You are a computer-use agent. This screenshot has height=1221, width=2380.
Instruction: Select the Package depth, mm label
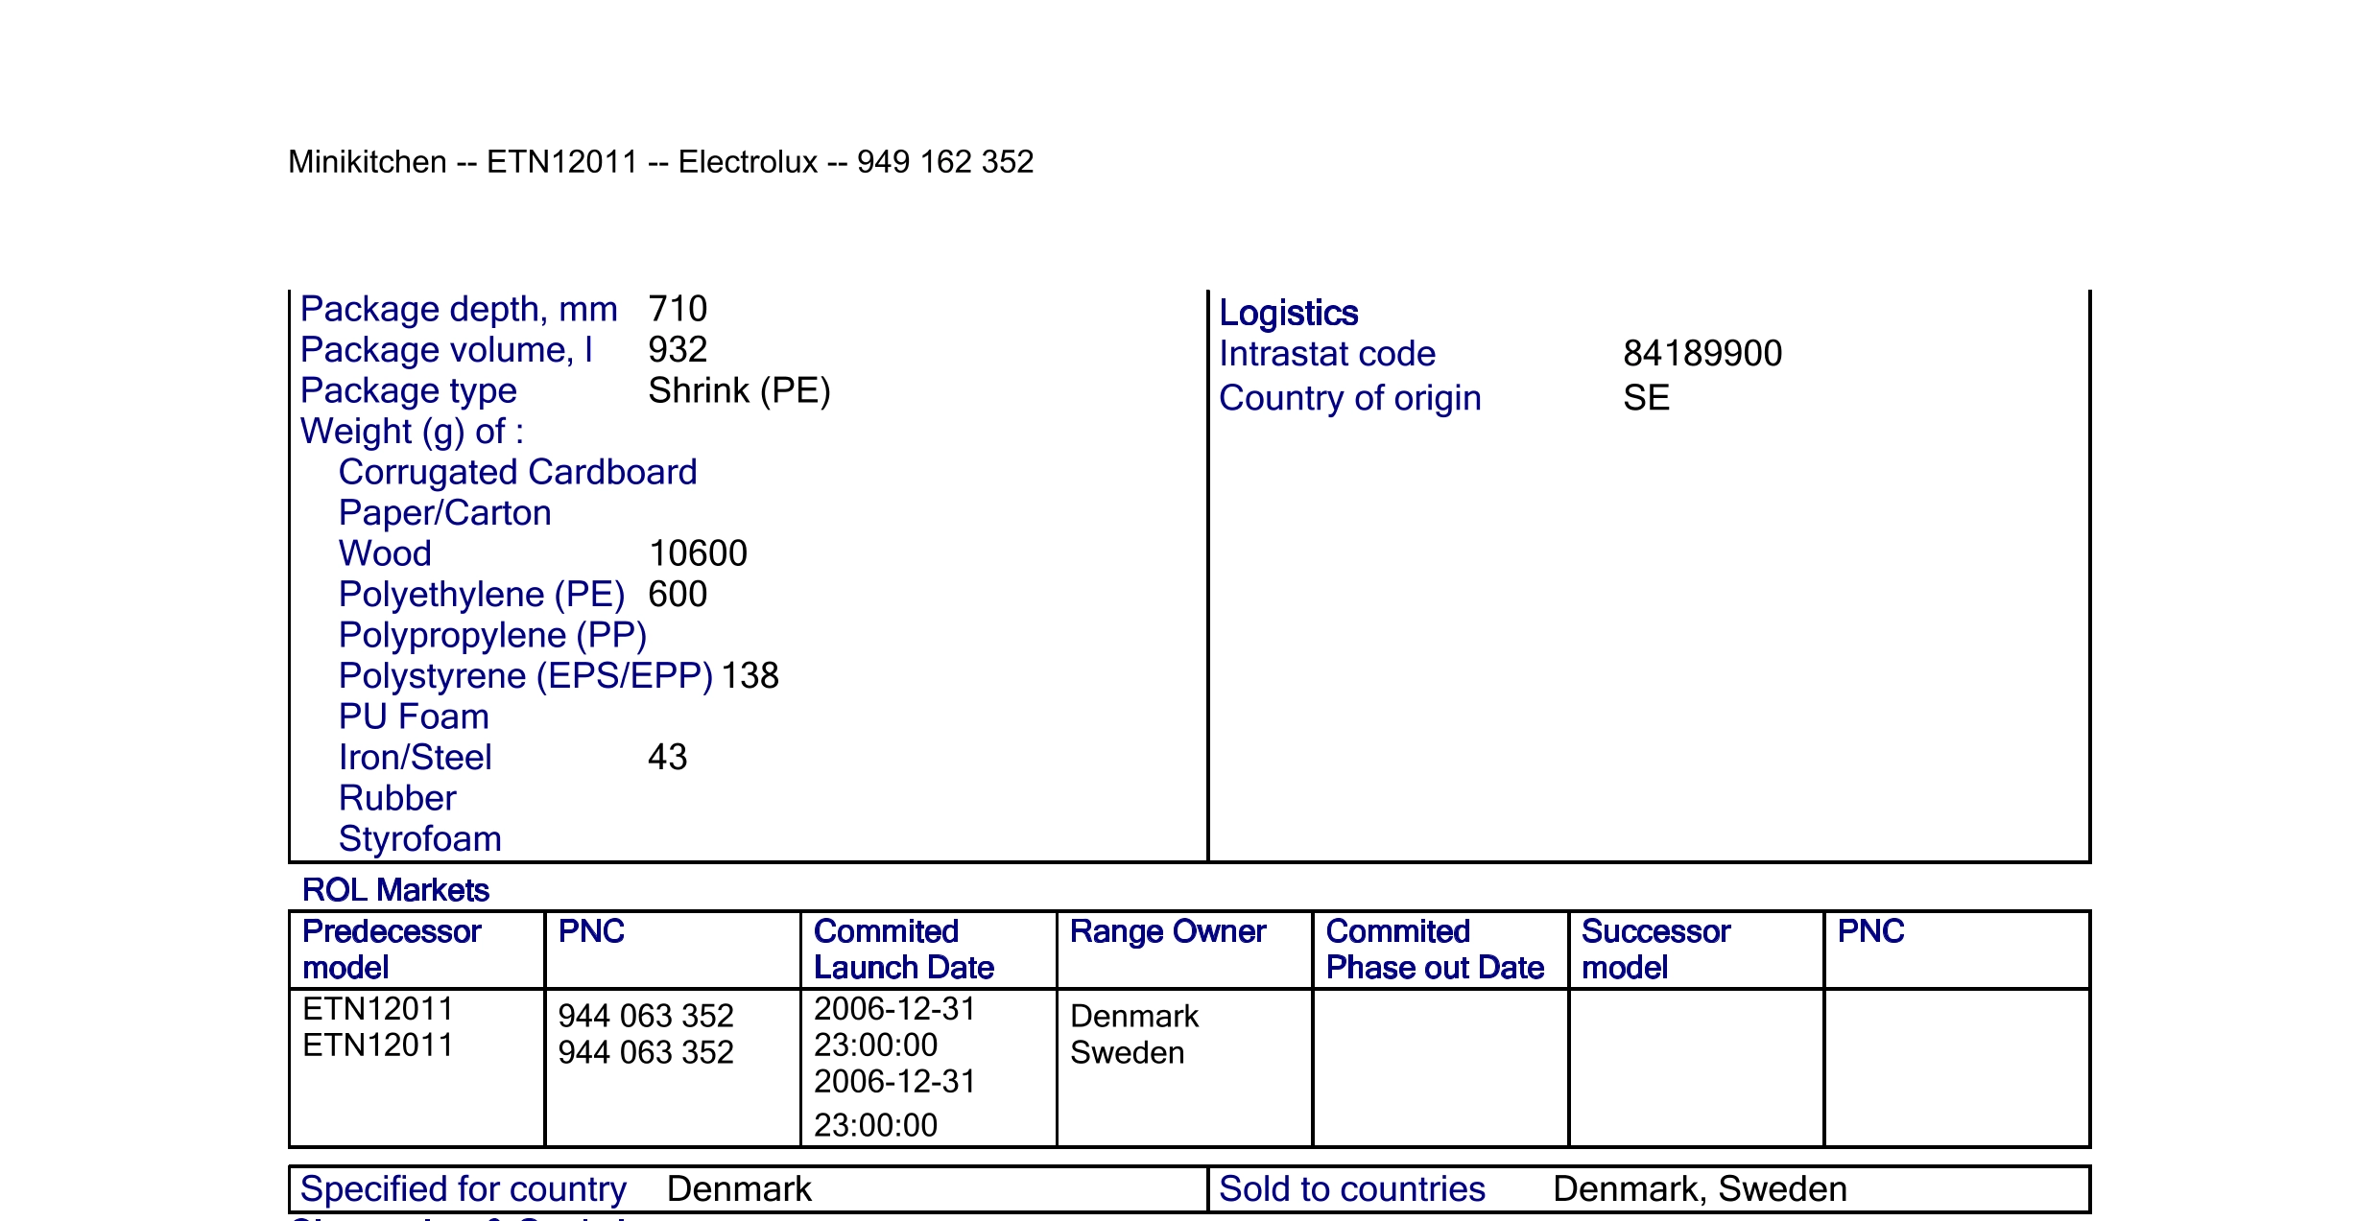click(459, 310)
